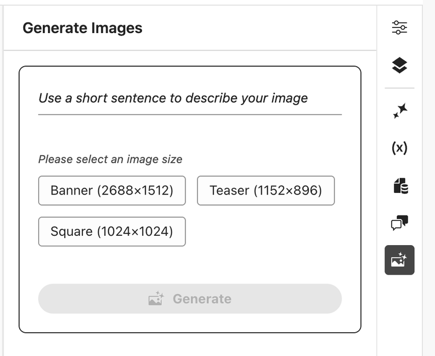Image resolution: width=435 pixels, height=356 pixels.
Task: Open the Layers stack panel icon
Action: pos(399,66)
